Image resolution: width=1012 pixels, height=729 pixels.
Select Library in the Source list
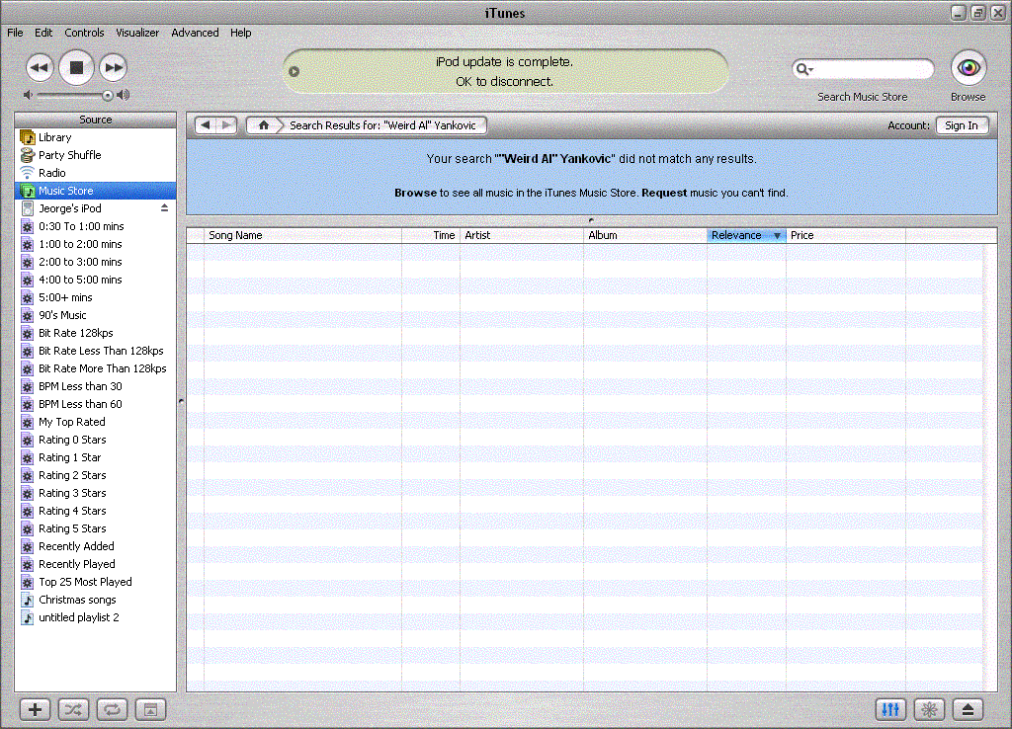point(96,137)
